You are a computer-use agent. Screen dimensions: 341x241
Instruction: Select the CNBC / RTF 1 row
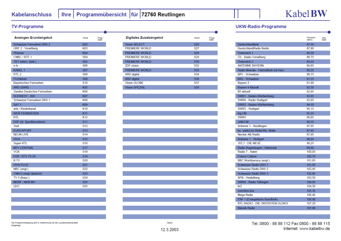tap(58, 57)
